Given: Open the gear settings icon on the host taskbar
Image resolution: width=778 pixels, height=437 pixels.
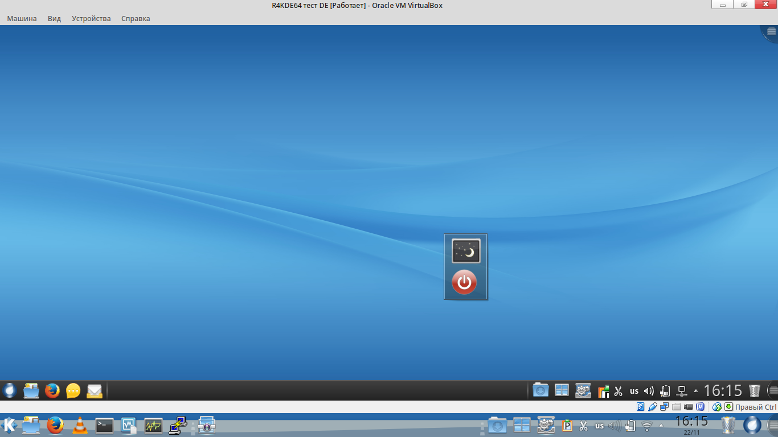Looking at the screenshot, I should tap(546, 425).
